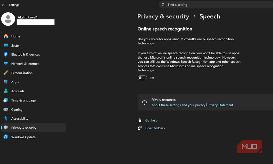Open the Privacy Statement link
The image size is (273, 164).
220,105
